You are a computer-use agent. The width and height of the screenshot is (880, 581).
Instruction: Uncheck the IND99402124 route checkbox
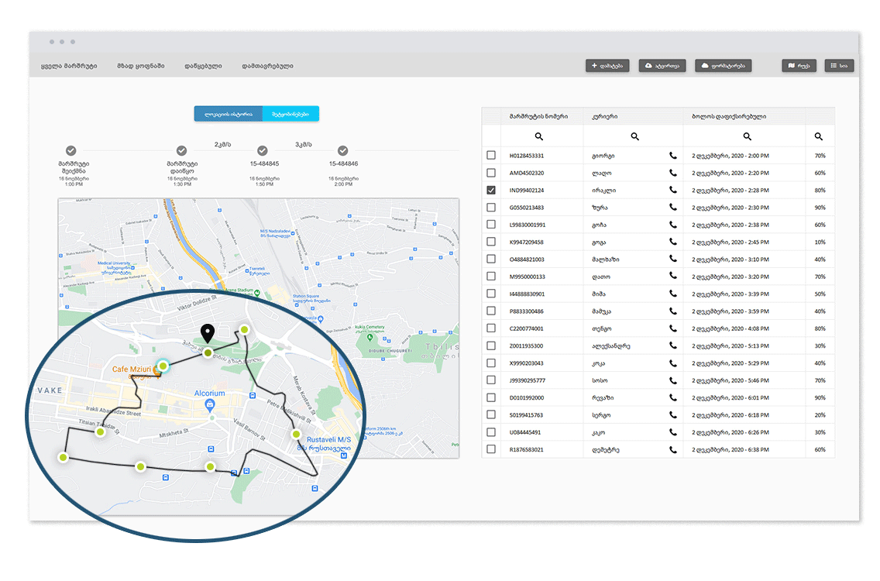tap(491, 190)
